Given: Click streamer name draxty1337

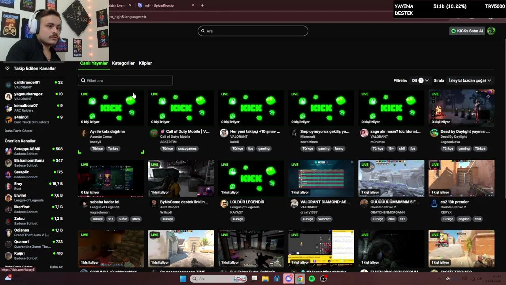Looking at the screenshot, I should pos(309,212).
